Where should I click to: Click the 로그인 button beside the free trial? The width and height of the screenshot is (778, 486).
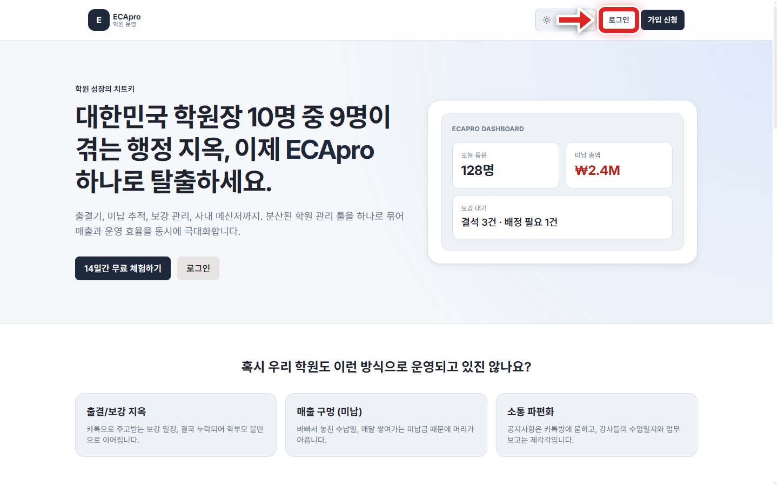click(198, 268)
